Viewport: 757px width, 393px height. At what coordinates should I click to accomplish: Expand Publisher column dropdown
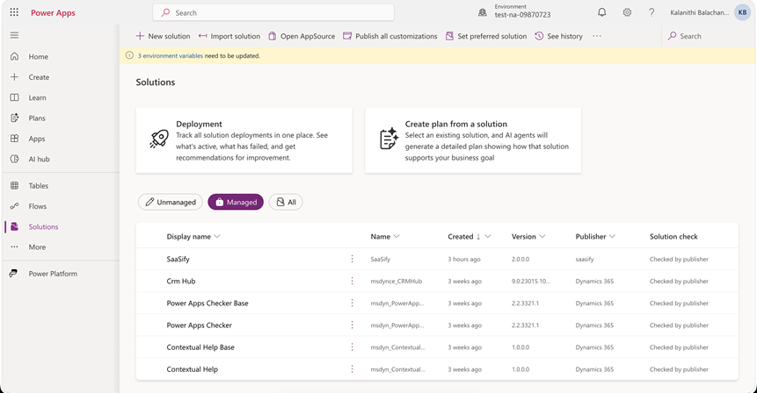click(x=612, y=237)
